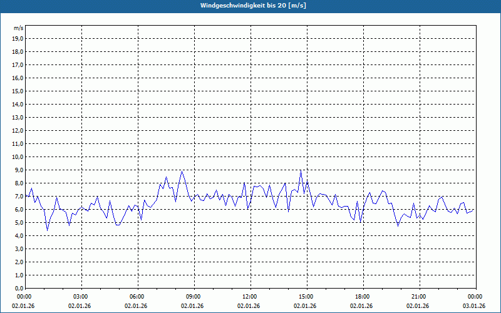The height and width of the screenshot is (313, 501).
Task: Select the 21:00 time axis label
Action: (418, 297)
